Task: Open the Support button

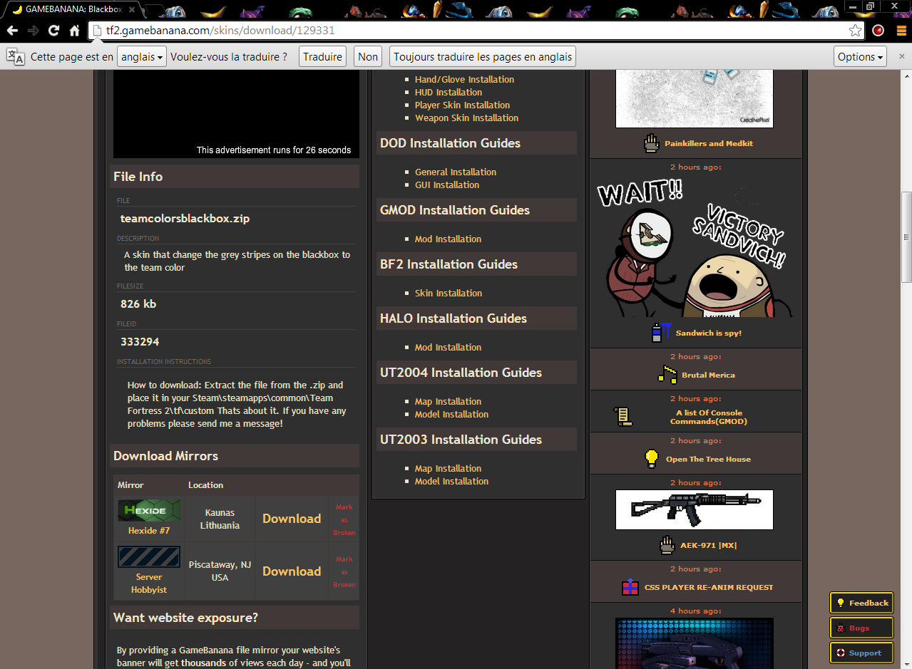Action: [x=861, y=653]
